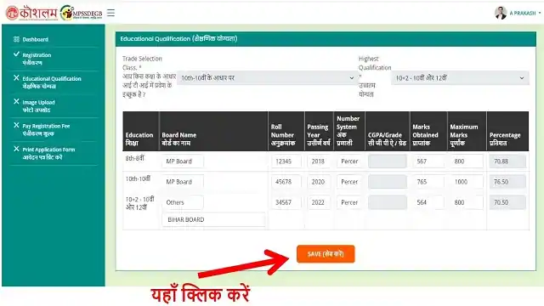Screen dimensions: 544x306
Task: Open Pay Registration Fee sidebar item
Action: click(x=46, y=129)
